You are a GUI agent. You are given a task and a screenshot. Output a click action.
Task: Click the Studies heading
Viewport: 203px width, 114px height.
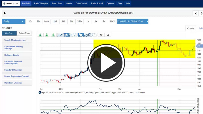point(7,28)
